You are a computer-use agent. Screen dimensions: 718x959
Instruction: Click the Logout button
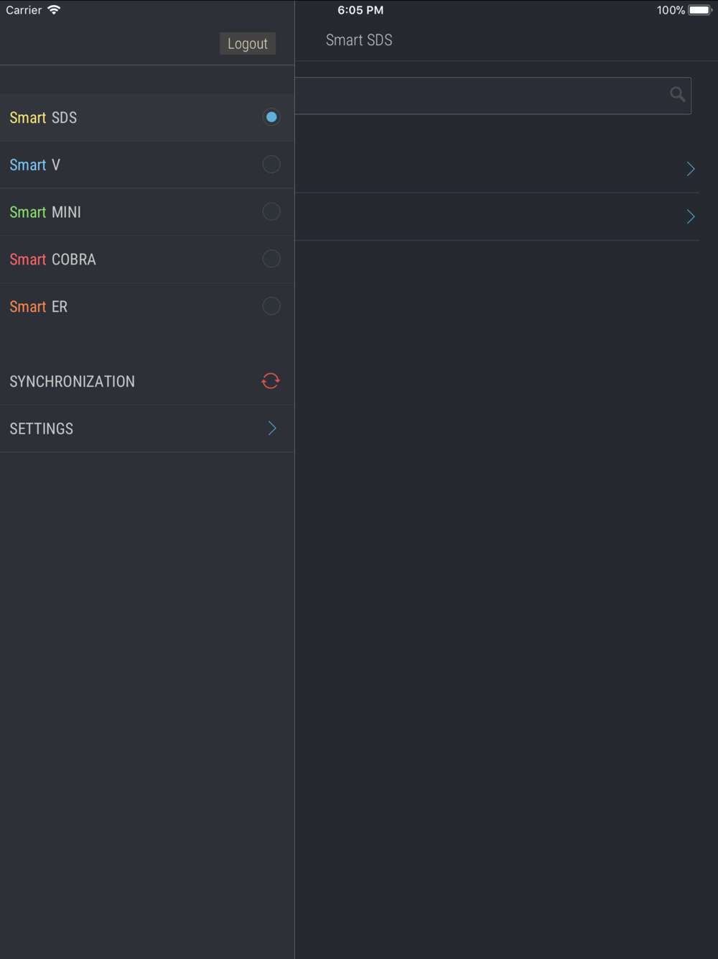coord(248,43)
